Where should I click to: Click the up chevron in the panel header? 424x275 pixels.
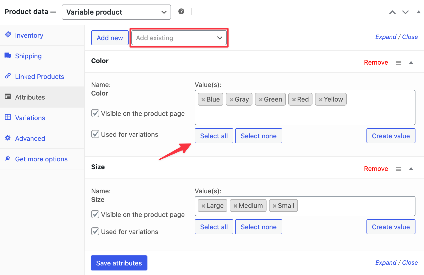point(392,12)
